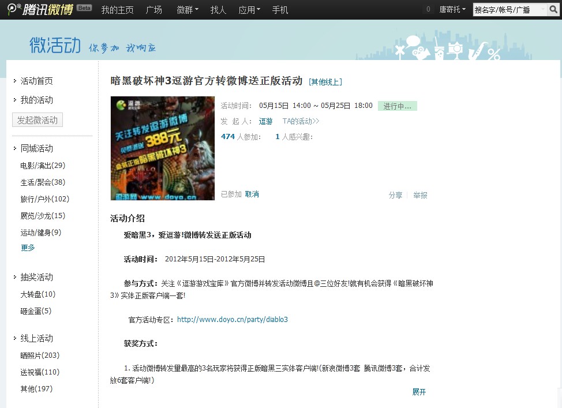Select the 晒照片(203) category
The width and height of the screenshot is (562, 408).
(x=40, y=355)
